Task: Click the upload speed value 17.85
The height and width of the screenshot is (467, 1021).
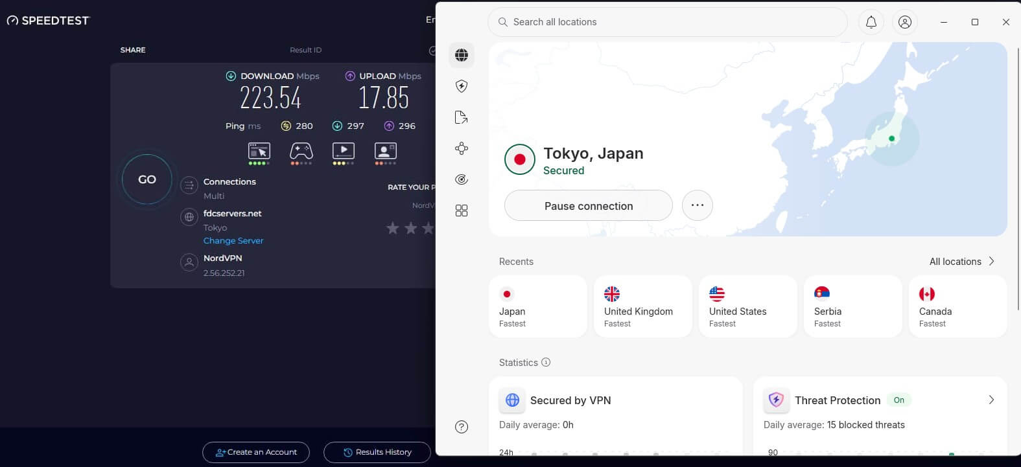Action: click(384, 98)
